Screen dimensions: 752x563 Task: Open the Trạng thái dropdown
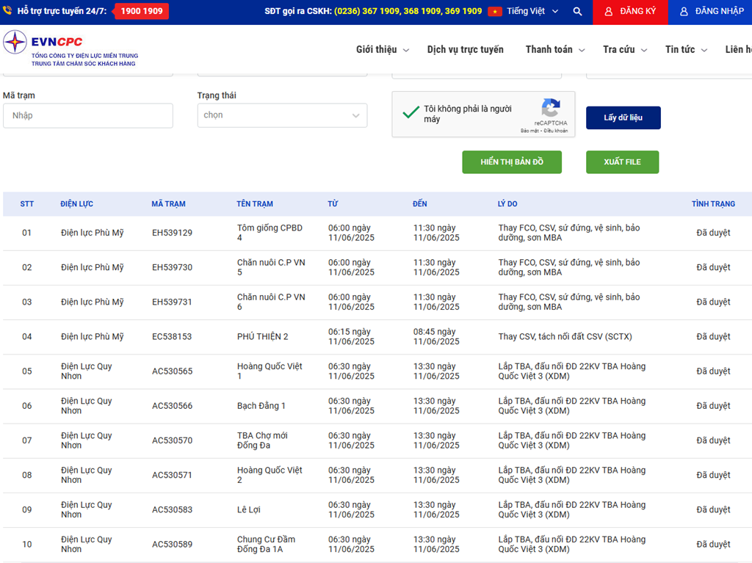coord(282,115)
